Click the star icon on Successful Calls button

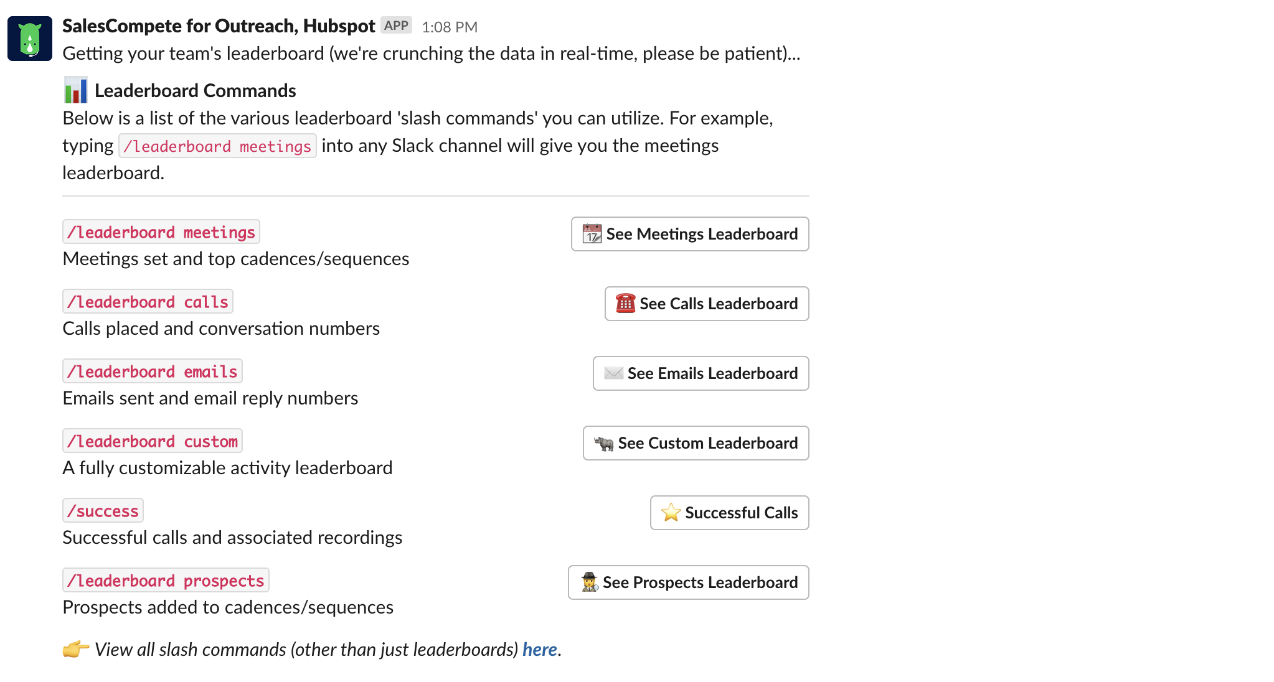click(671, 513)
